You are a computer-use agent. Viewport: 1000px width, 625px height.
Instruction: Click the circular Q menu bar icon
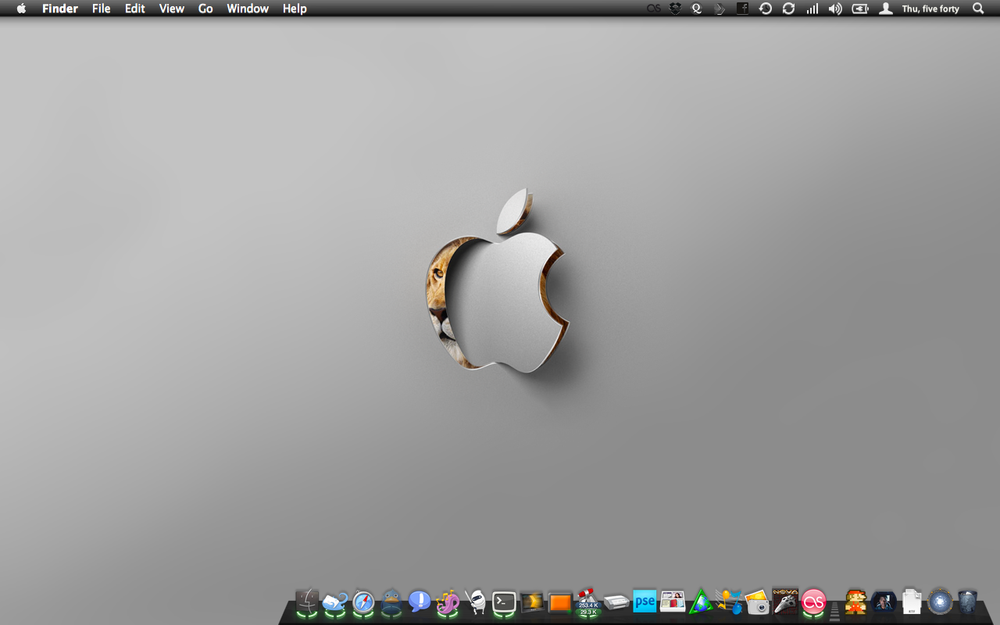697,9
